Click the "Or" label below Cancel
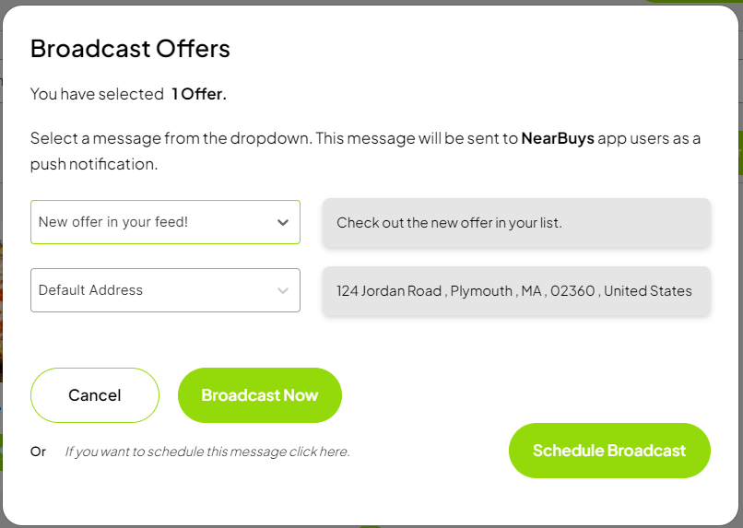 [x=38, y=452]
